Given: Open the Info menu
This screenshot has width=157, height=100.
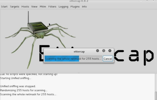Looking at the screenshot, I should click(84, 7).
